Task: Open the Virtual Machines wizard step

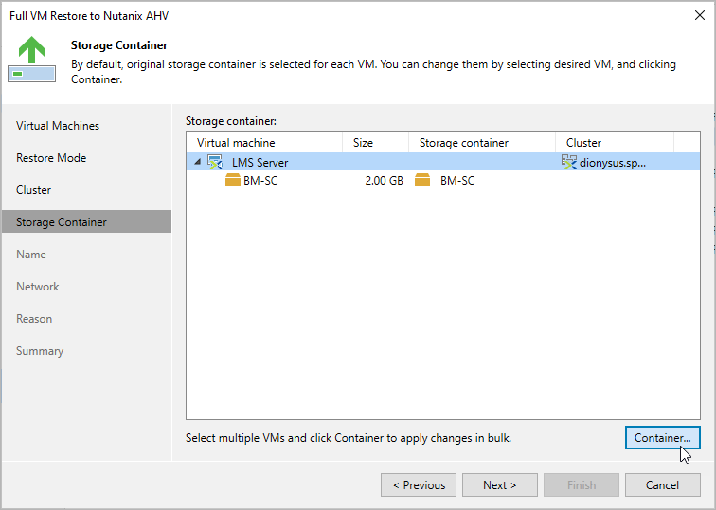Action: click(x=58, y=126)
